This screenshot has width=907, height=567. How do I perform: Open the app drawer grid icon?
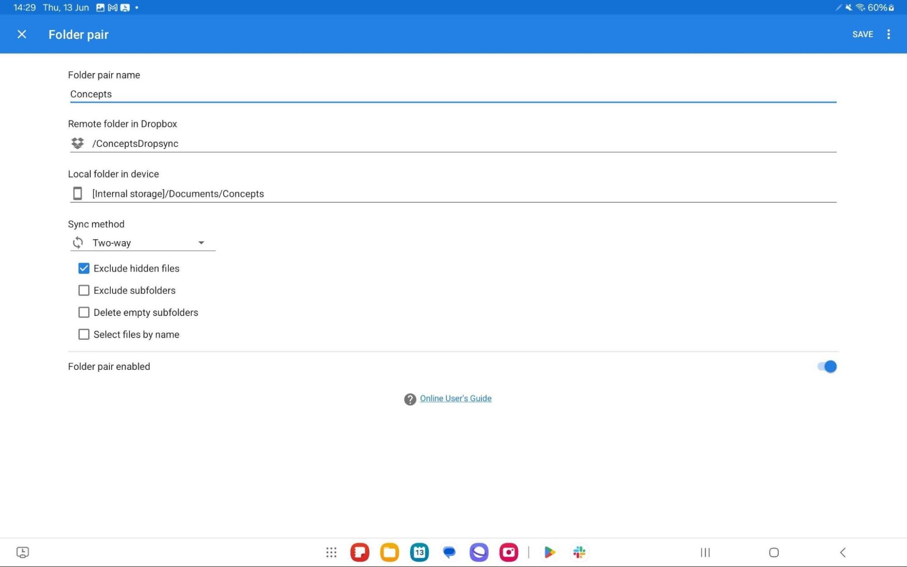(x=331, y=552)
